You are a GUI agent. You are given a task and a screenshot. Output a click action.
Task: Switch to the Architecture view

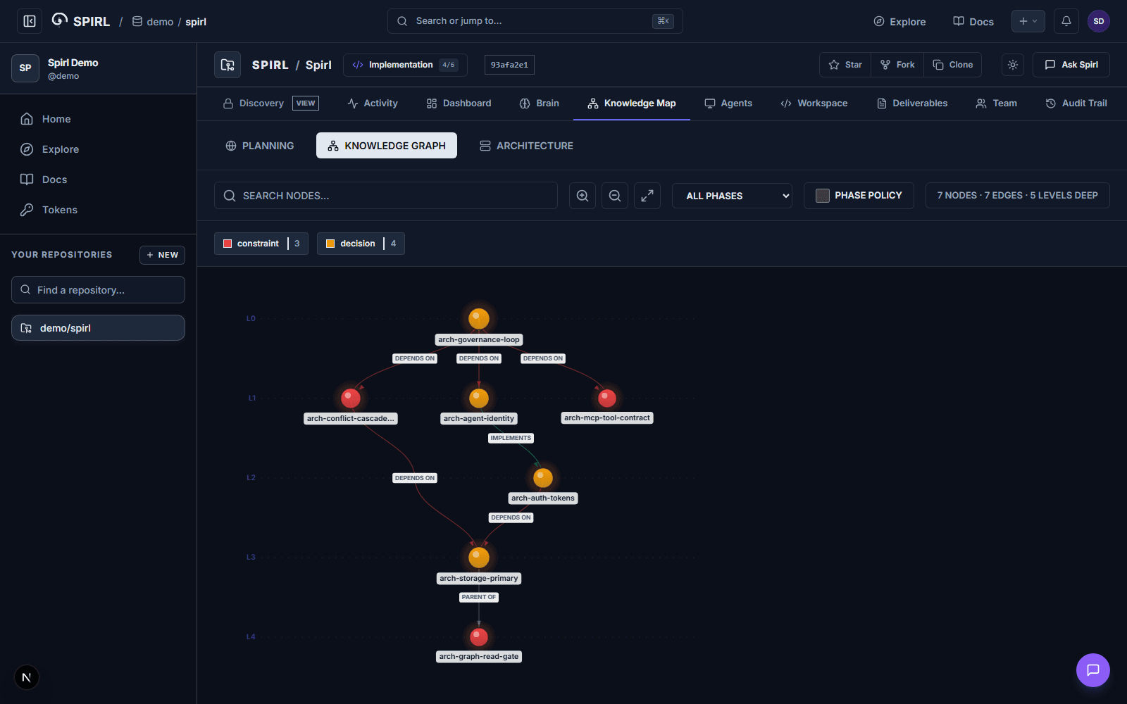click(x=526, y=146)
